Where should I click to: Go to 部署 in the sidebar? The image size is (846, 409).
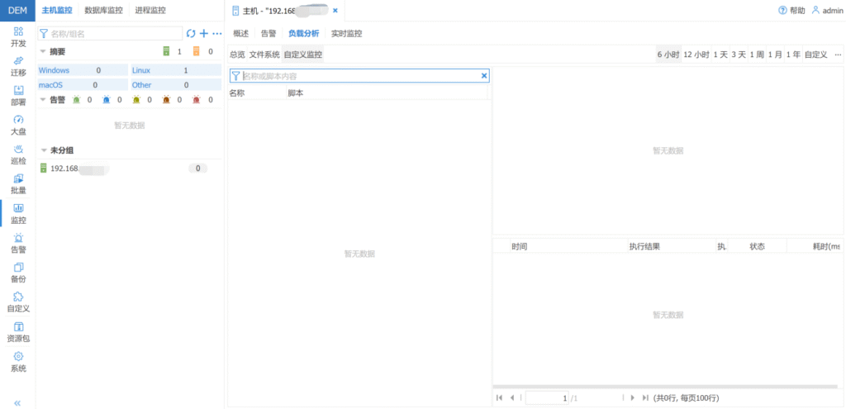click(x=18, y=95)
